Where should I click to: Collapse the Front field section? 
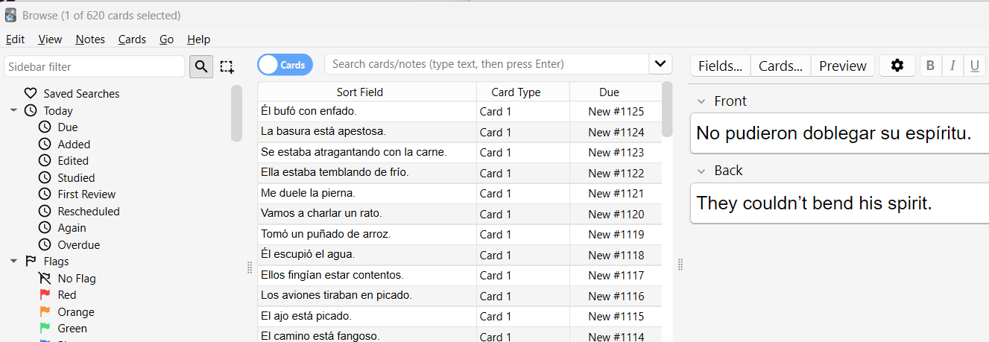pos(701,101)
